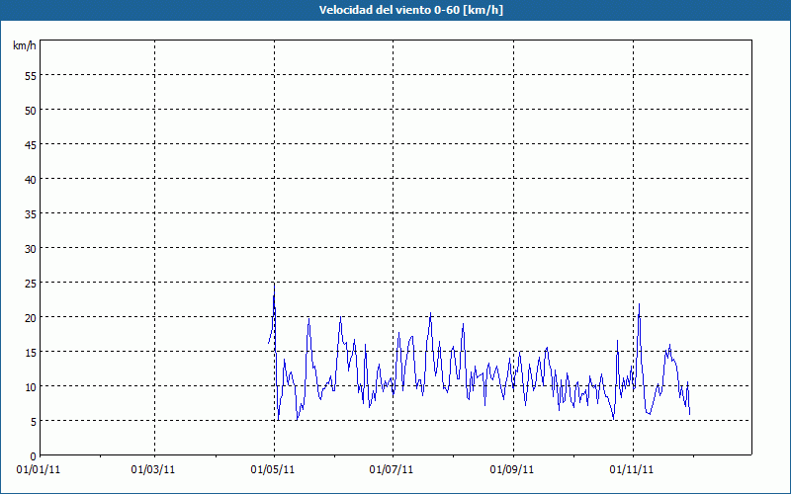Click the y-axis label '20'

click(x=31, y=317)
